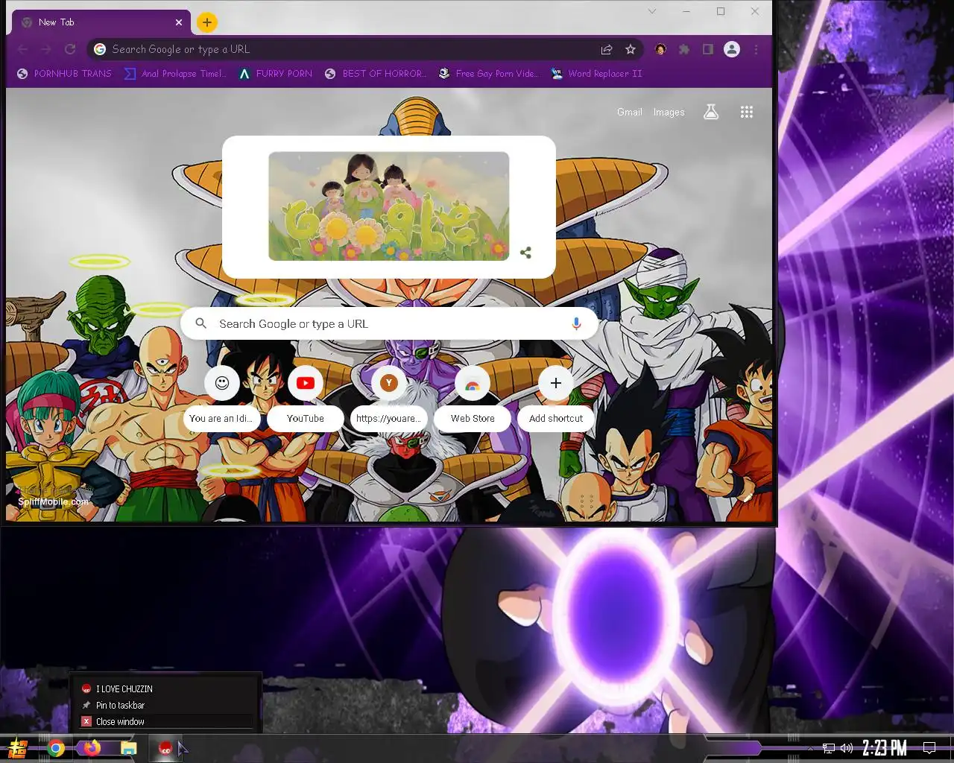The height and width of the screenshot is (763, 954).
Task: Reload the current page
Action: click(70, 49)
